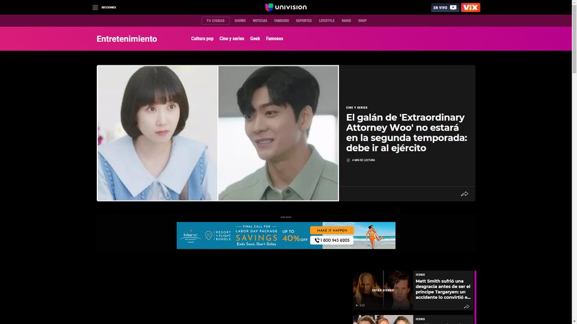577x324 pixels.
Task: Click the Make It Happen ad button
Action: 332,230
